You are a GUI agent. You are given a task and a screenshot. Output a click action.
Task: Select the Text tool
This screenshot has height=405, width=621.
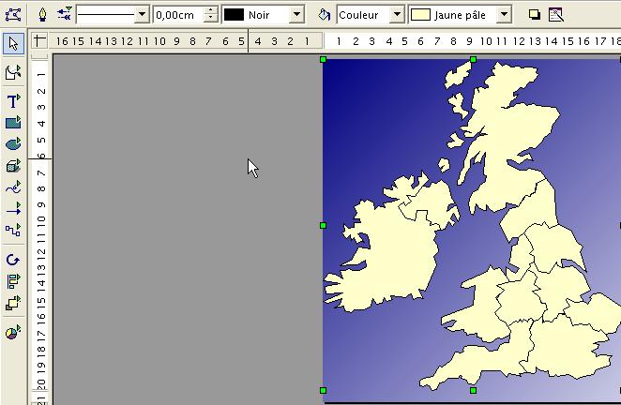13,101
